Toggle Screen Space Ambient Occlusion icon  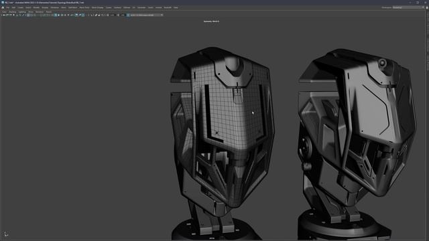click(76, 15)
